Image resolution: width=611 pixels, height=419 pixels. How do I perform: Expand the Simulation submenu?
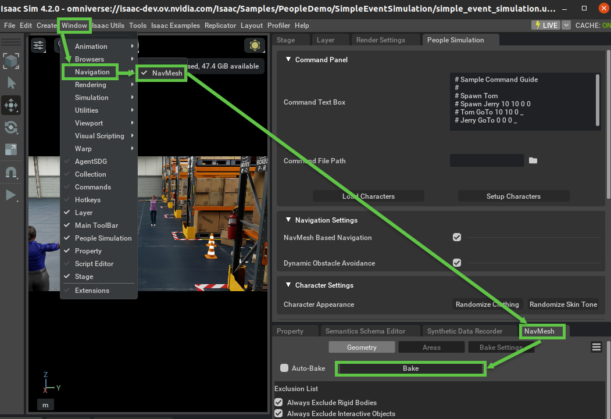tap(98, 98)
